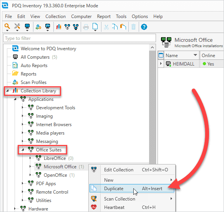Select Scan Profiles in the tree
This screenshot has height=212, width=224.
click(33, 82)
